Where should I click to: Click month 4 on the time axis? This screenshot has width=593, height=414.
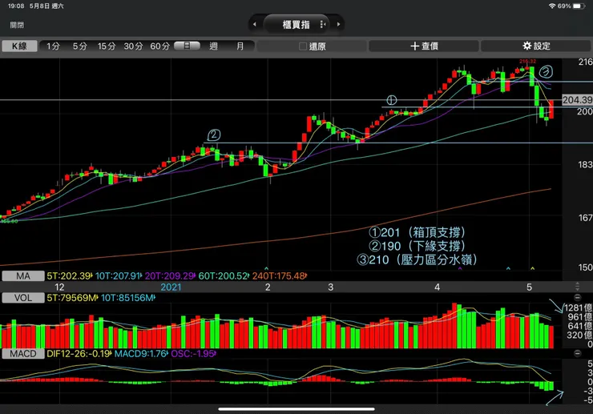click(438, 287)
